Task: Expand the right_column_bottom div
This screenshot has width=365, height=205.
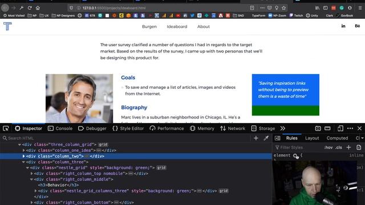Action: coord(32,203)
